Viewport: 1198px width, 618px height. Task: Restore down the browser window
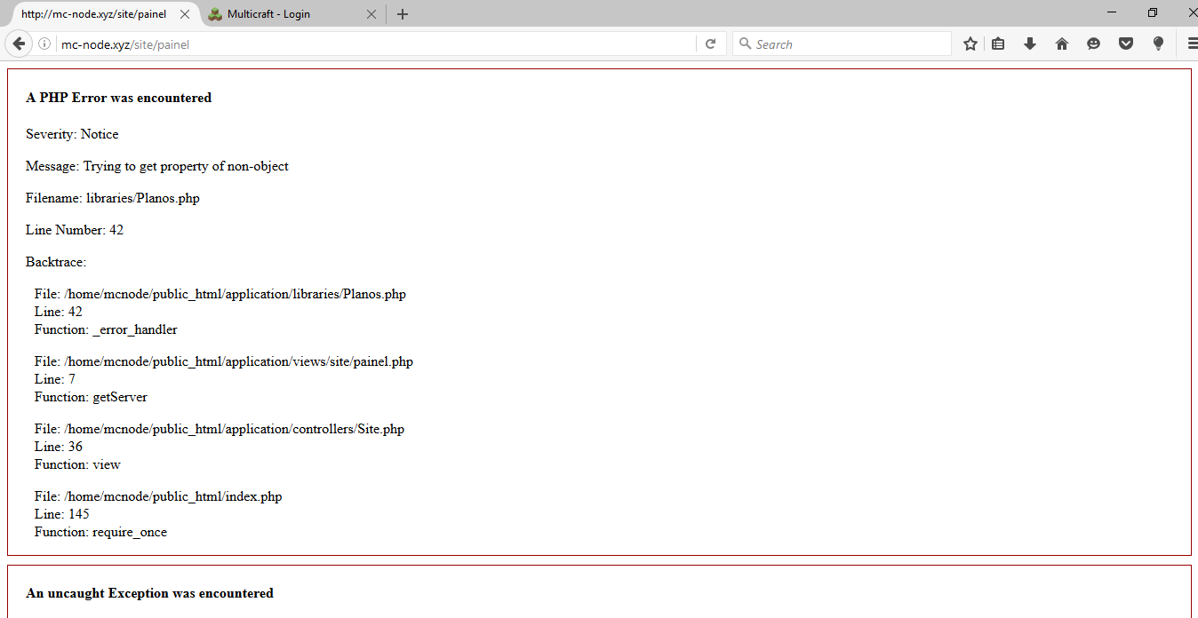1153,12
